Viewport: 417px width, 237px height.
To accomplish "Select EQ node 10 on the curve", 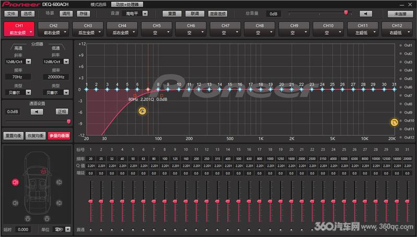I will coord(179,89).
